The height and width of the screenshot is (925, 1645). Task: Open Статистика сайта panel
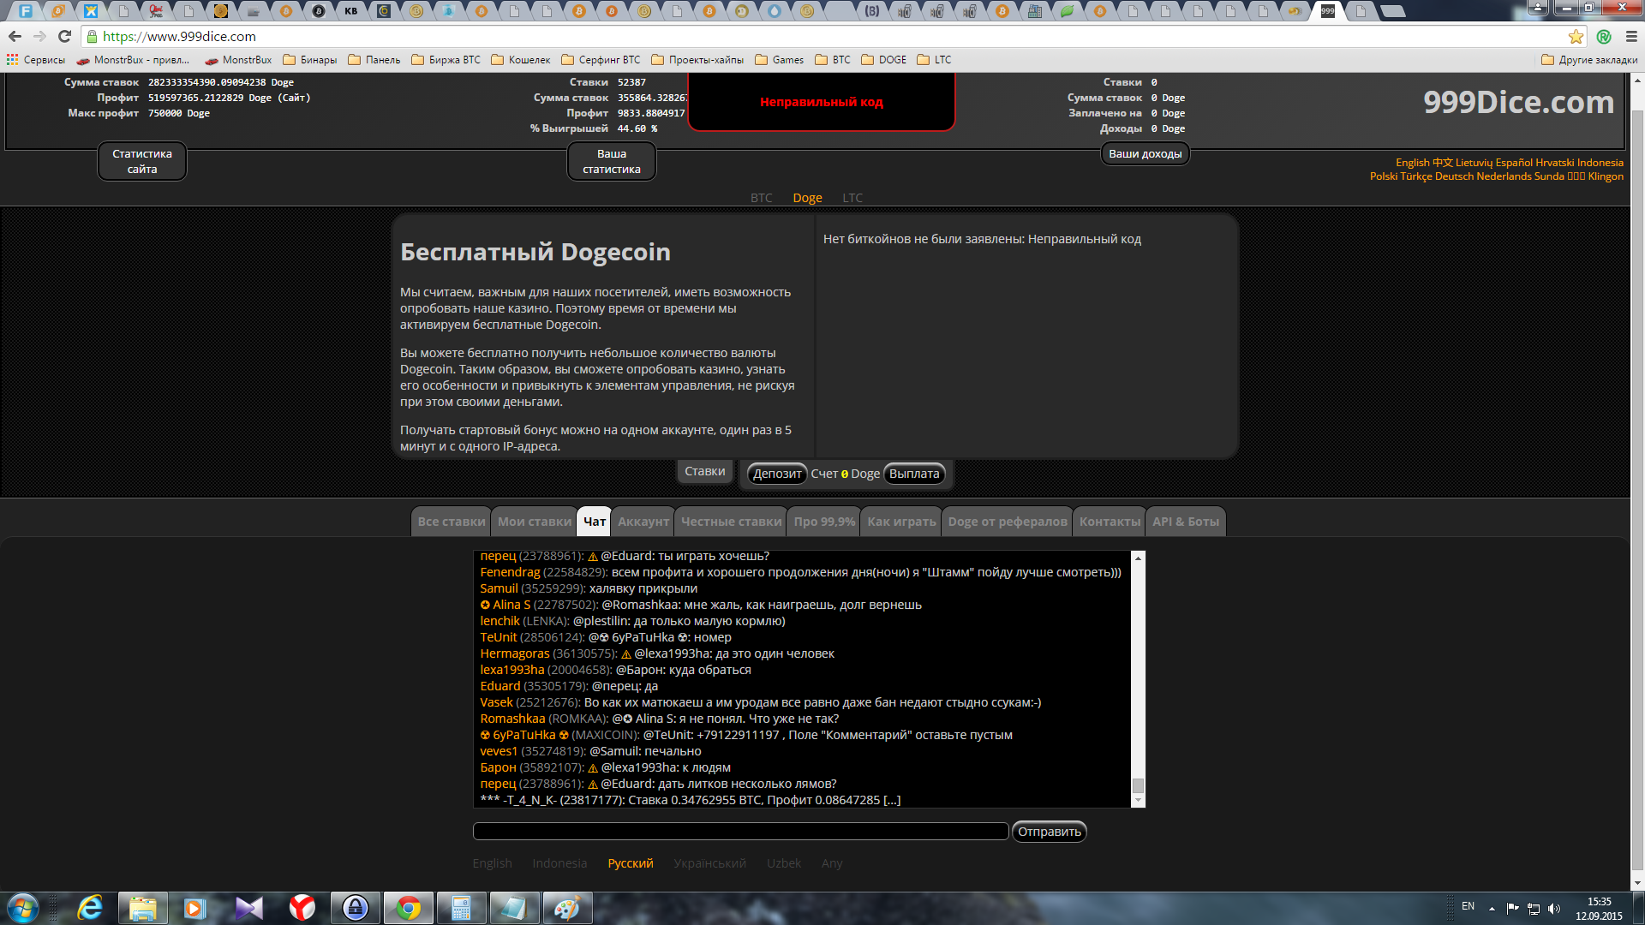tap(142, 161)
